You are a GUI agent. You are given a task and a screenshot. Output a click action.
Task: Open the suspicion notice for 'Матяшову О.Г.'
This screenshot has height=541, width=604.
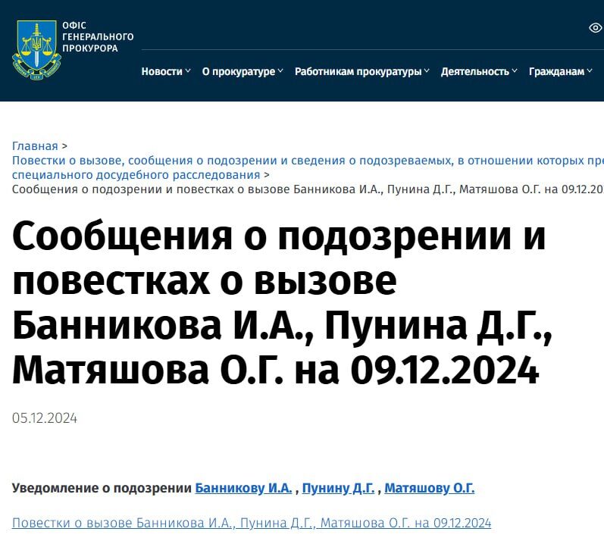point(429,489)
